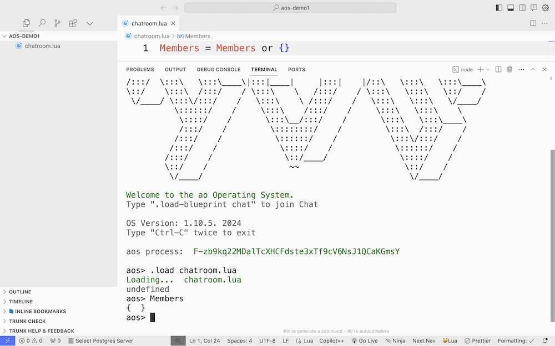
Task: Switch to the DEBUG CONSOLE tab
Action: coord(218,70)
